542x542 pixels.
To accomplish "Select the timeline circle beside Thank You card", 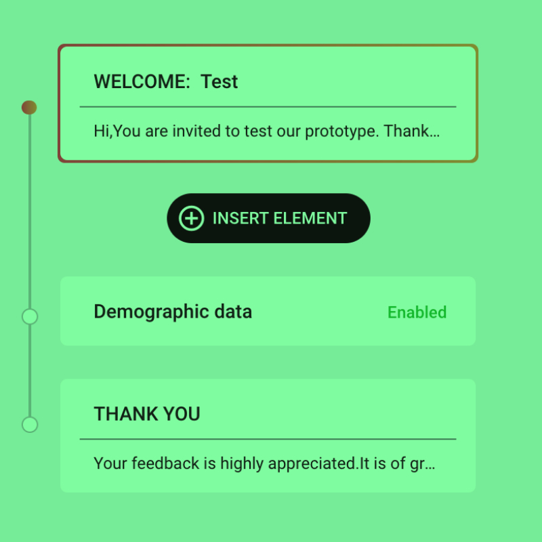I will [30, 425].
